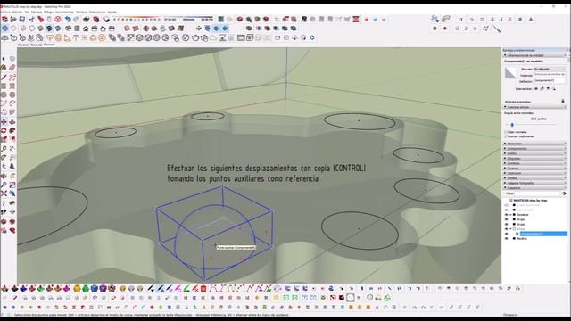Select the Zoom magnifier tool
Image resolution: width=571 pixels, height=321 pixels.
tap(4, 185)
